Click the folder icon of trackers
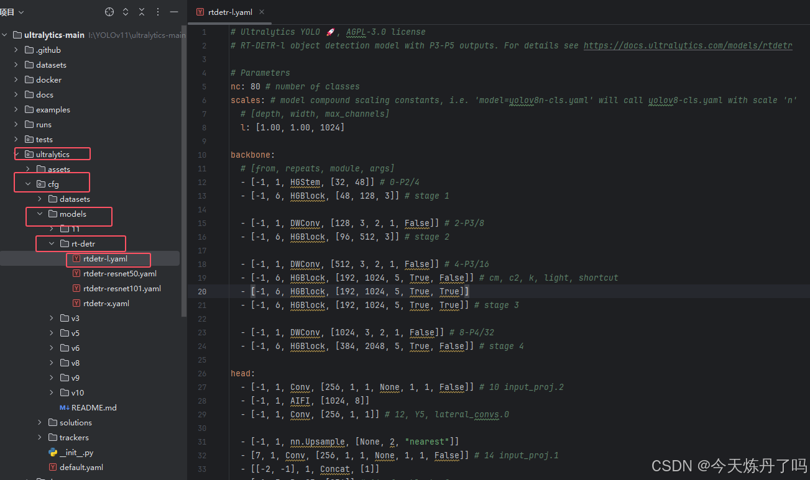Viewport: 810px width, 480px height. pos(53,437)
